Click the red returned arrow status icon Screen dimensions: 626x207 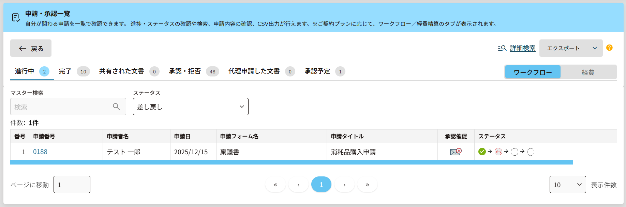coord(498,152)
